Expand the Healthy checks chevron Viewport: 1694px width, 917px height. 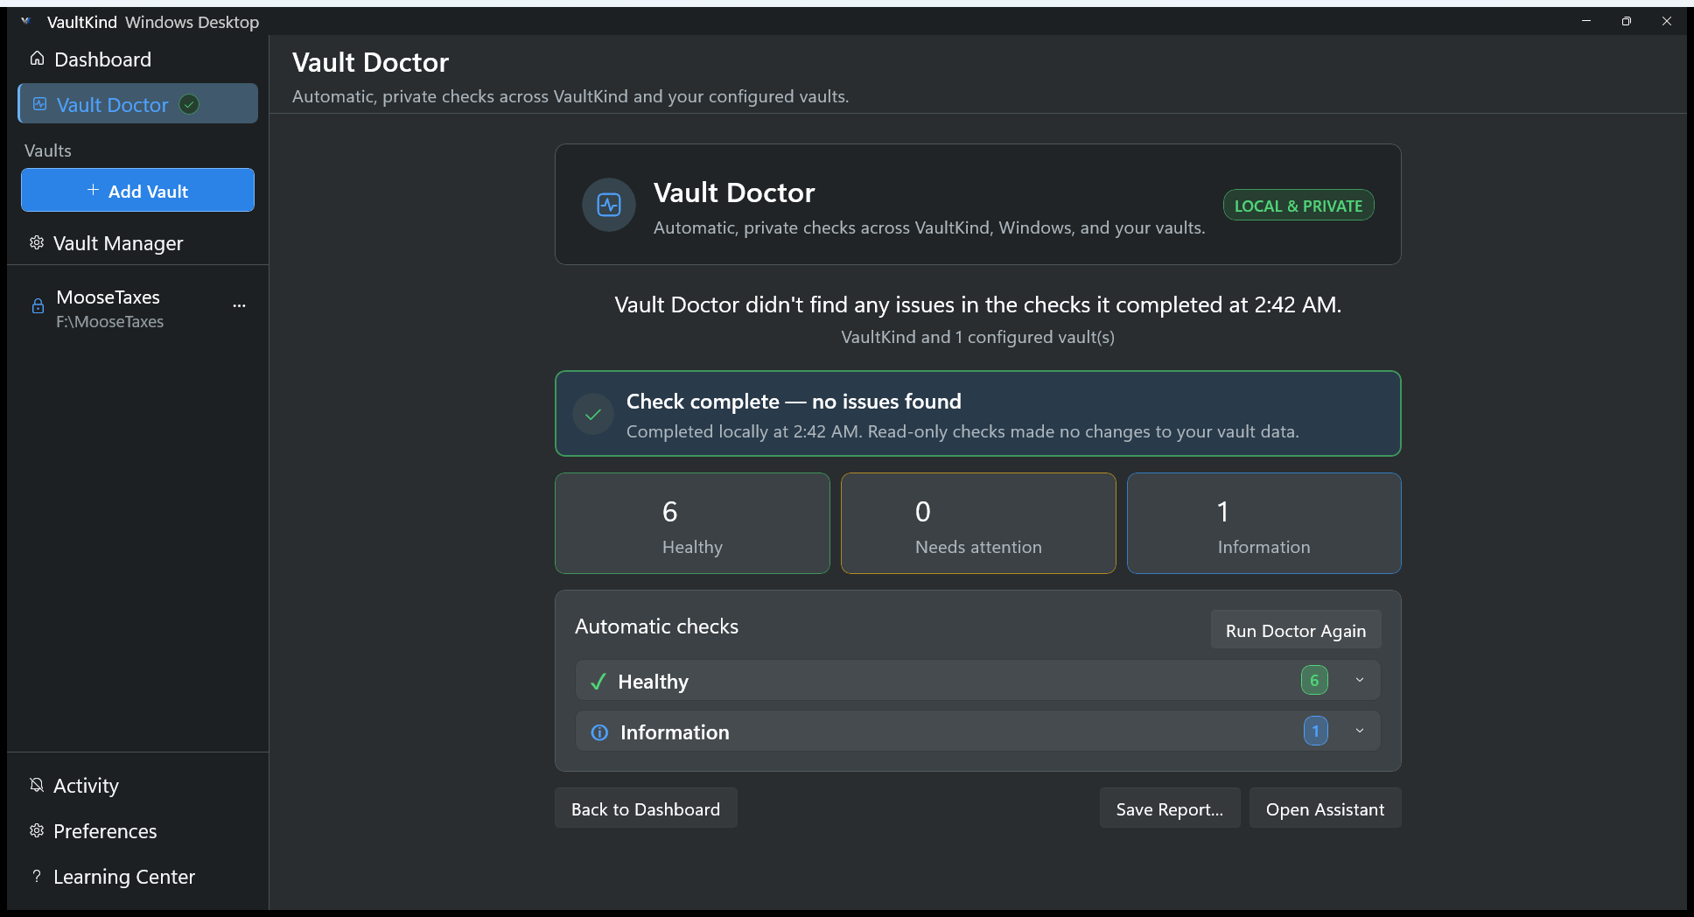[1360, 680]
